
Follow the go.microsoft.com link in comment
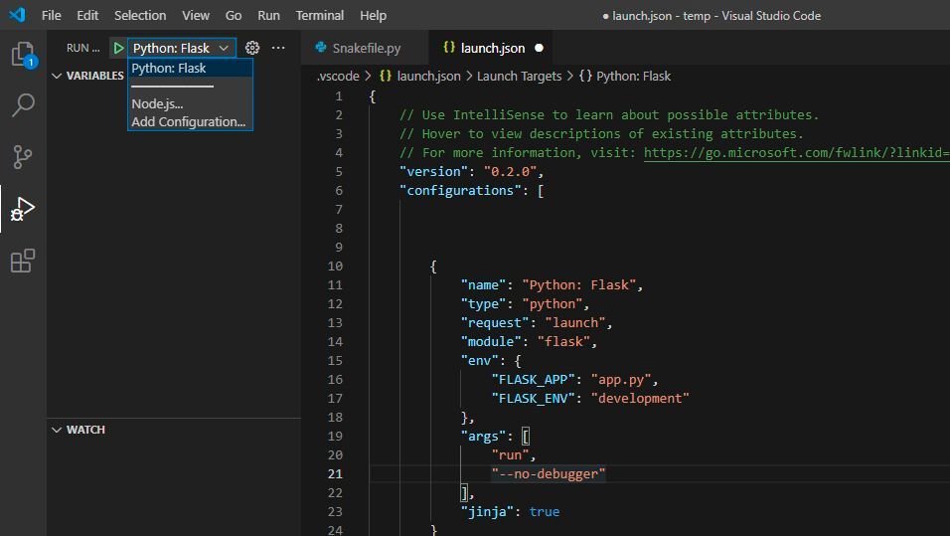pyautogui.click(x=796, y=153)
